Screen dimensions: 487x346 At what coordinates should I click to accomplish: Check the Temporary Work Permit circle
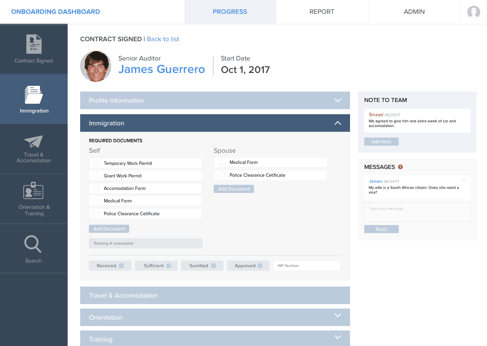tap(96, 163)
